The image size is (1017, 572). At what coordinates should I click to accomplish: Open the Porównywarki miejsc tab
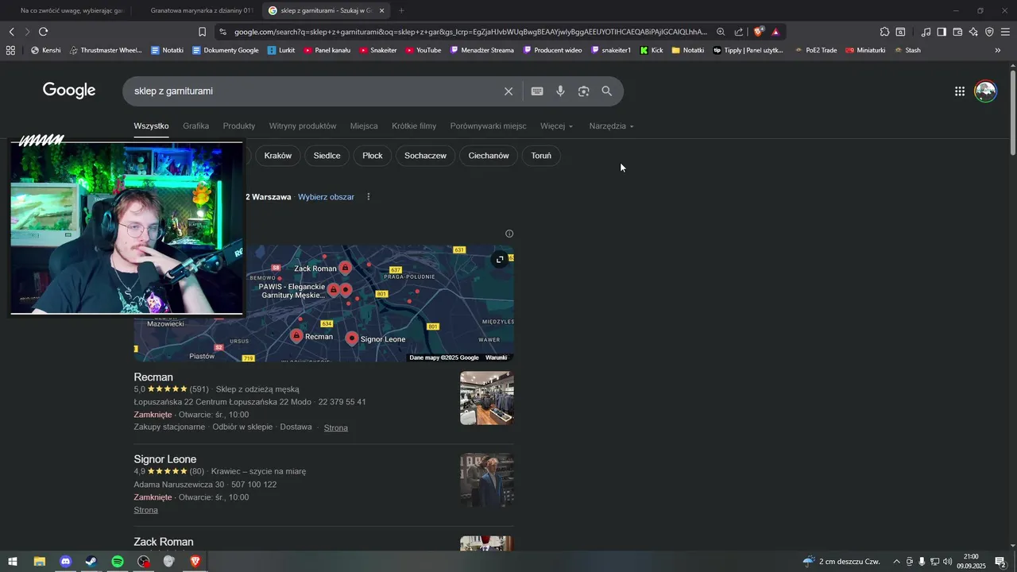tap(488, 126)
